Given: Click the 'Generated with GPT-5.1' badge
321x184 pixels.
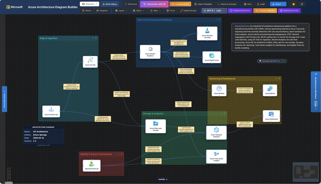Looking at the screenshot, I should [272, 61].
